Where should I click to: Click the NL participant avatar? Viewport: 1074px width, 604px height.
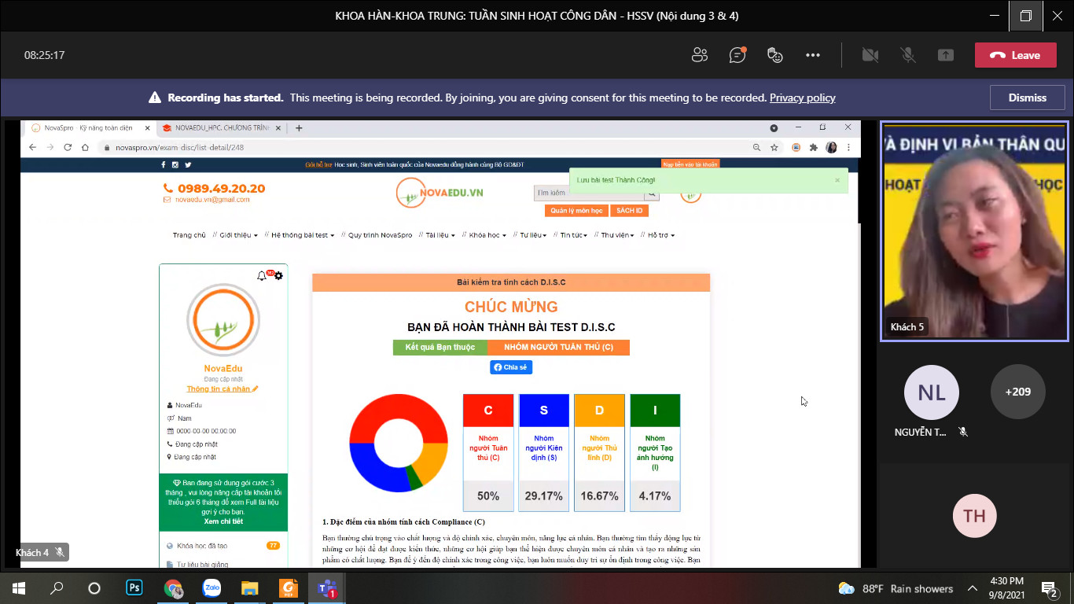(932, 392)
